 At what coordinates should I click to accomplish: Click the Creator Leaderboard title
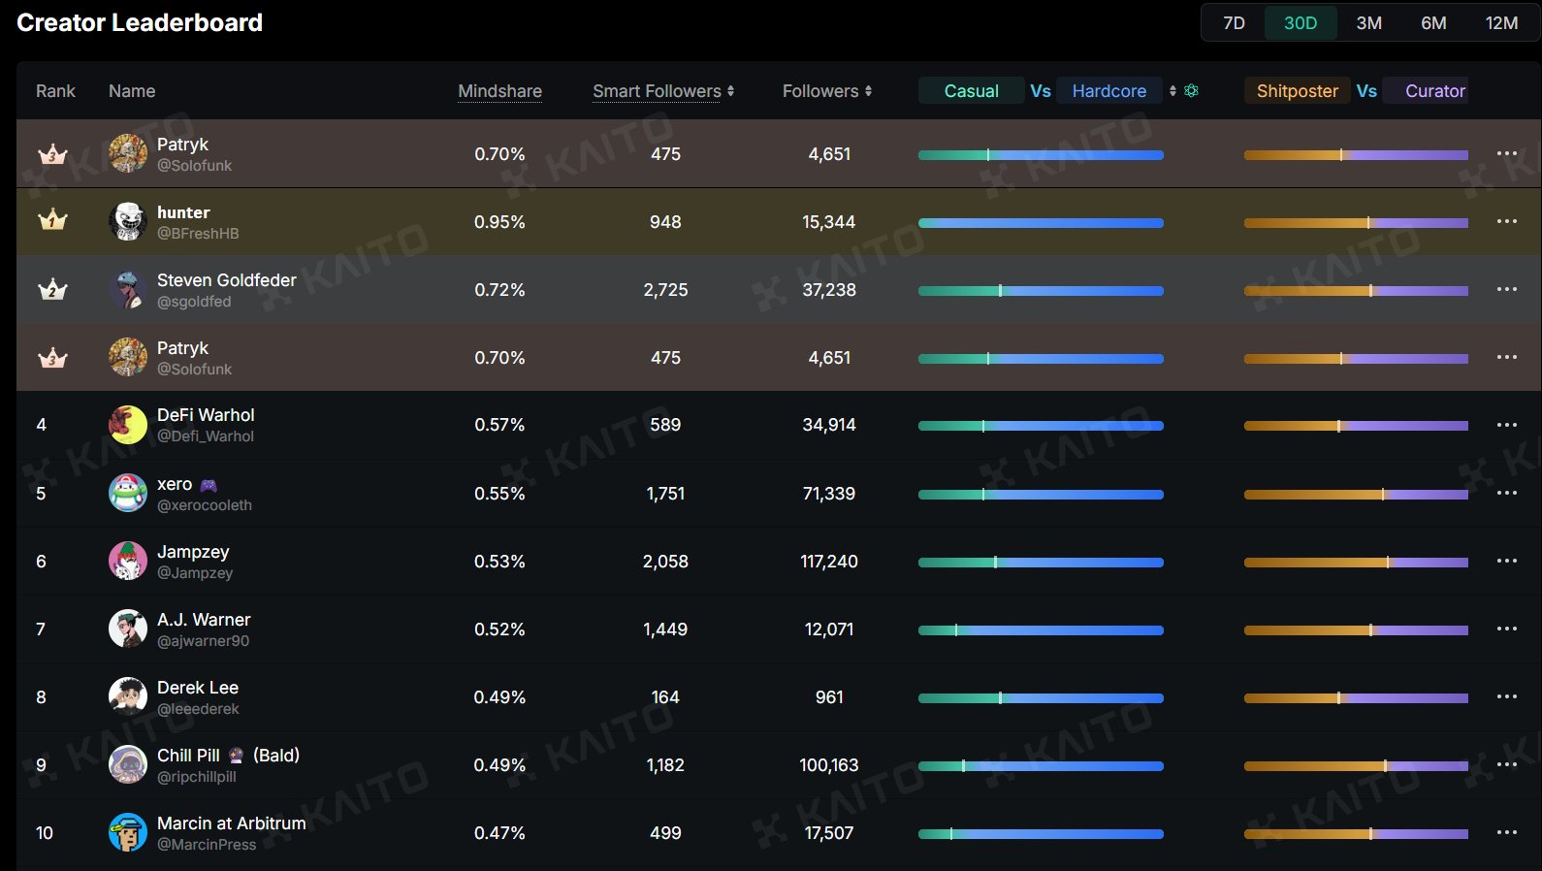140,22
